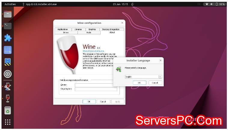Image resolution: width=228 pixels, height=130 pixels.
Task: Close the Installer Language dialog
Action: (x=160, y=60)
